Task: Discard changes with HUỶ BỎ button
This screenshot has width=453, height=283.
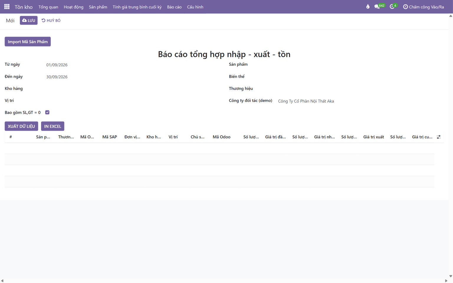Action: click(51, 20)
